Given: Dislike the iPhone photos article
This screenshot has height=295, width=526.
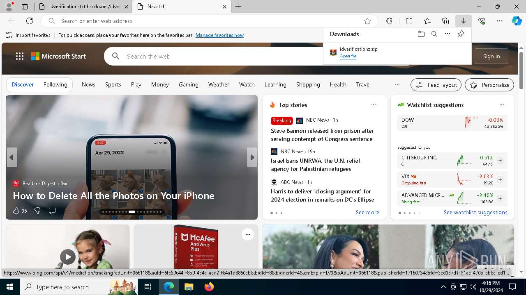Looking at the screenshot, I should 37,211.
